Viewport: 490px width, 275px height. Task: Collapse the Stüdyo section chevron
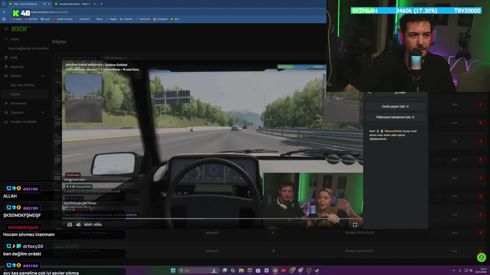[42, 76]
